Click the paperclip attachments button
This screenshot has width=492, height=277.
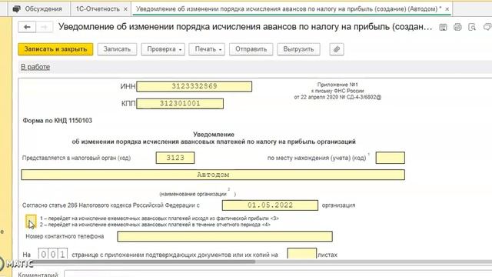pyautogui.click(x=337, y=49)
